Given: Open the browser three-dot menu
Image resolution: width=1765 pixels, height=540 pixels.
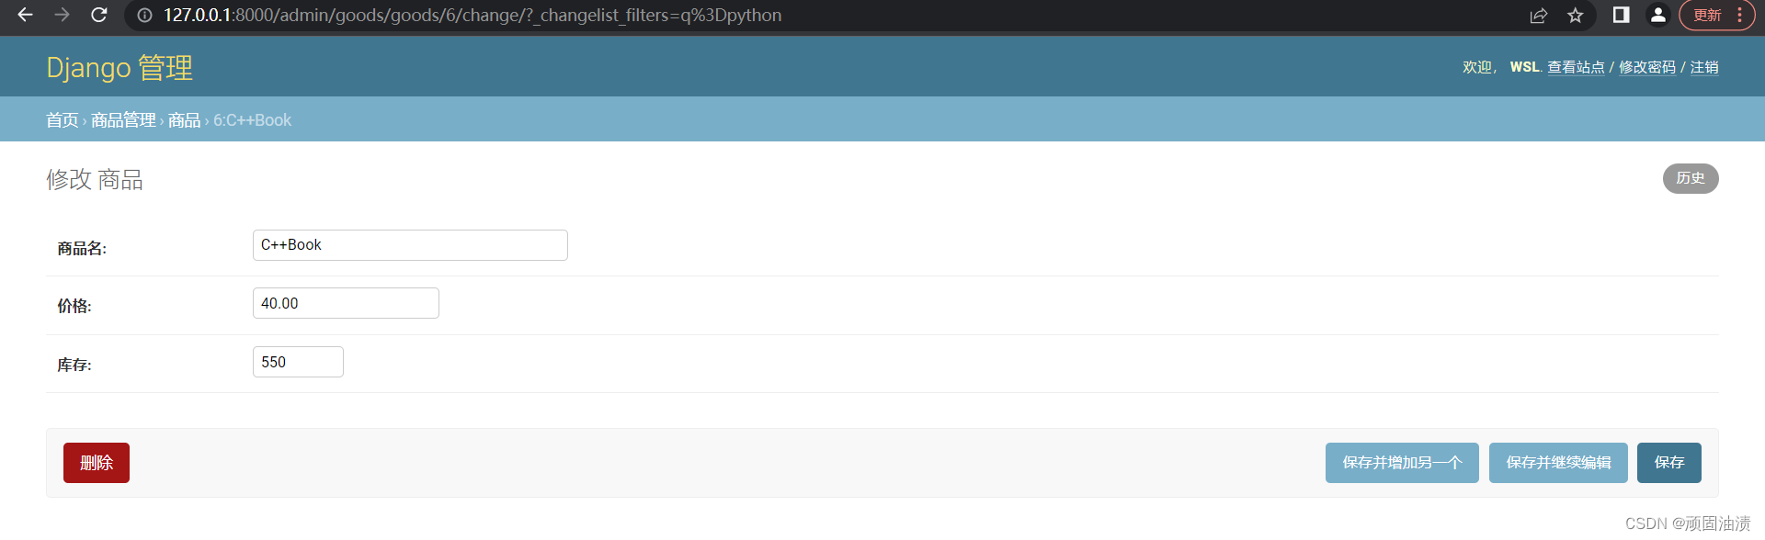Looking at the screenshot, I should tap(1740, 16).
